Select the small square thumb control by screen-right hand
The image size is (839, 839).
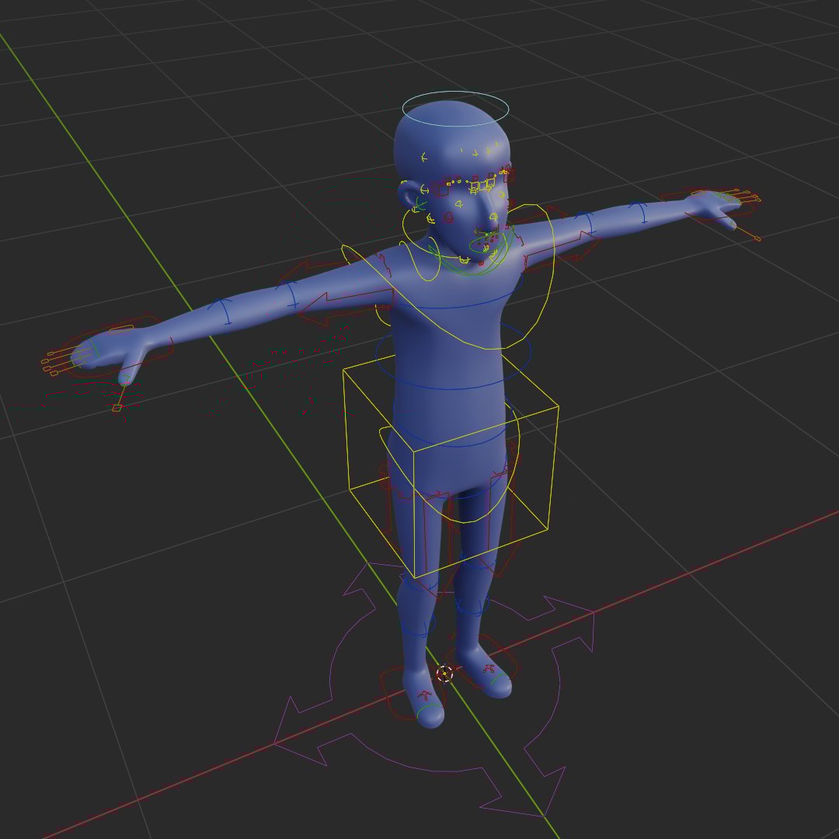757,238
